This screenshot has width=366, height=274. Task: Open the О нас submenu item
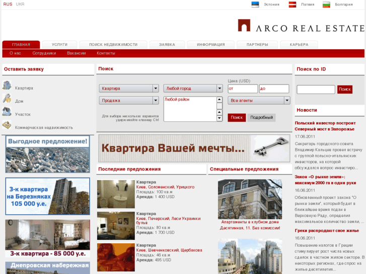pos(15,53)
